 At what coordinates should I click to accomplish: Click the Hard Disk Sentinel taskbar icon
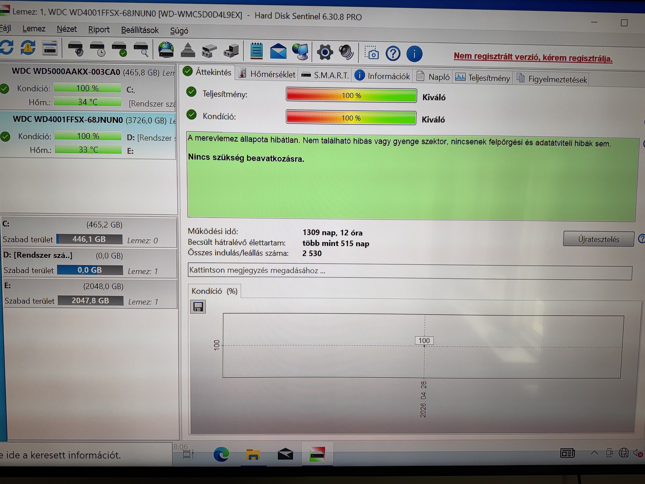[x=317, y=455]
